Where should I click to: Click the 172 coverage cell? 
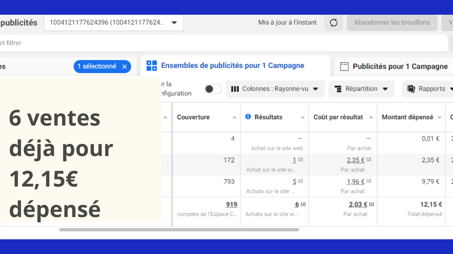click(x=229, y=160)
